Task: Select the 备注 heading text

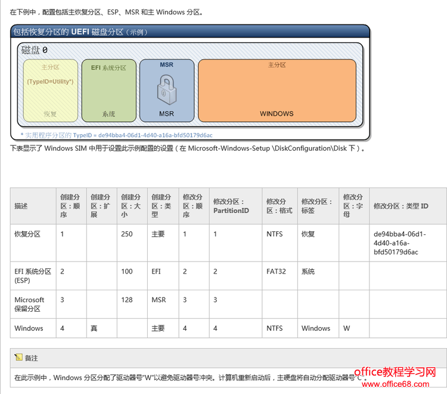Action: [32, 358]
